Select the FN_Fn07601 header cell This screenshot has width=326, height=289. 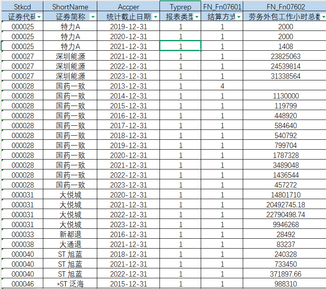(x=222, y=7)
